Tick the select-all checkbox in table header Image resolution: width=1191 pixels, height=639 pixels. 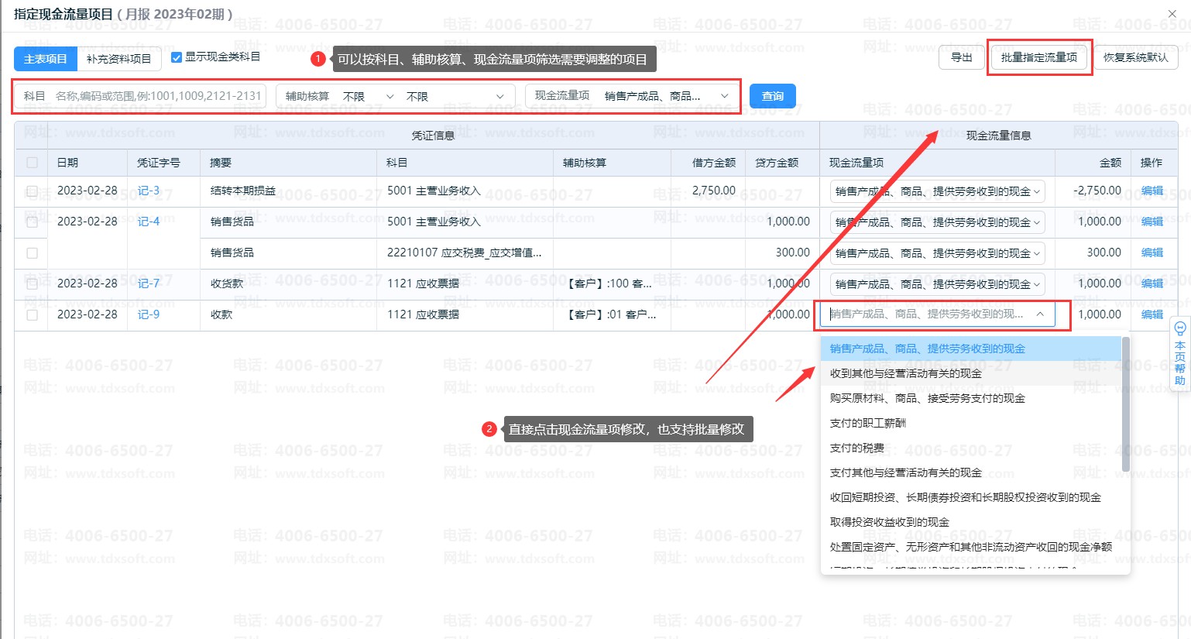pyautogui.click(x=32, y=163)
